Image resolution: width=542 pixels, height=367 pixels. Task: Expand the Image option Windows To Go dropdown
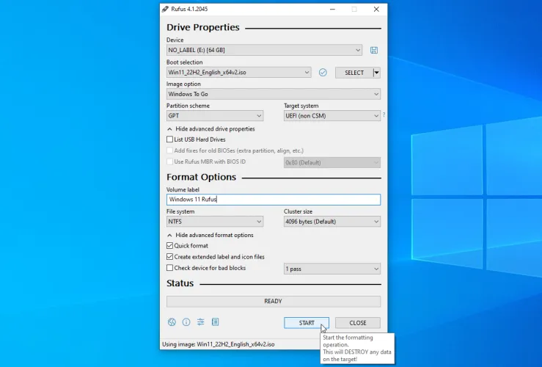pyautogui.click(x=273, y=94)
